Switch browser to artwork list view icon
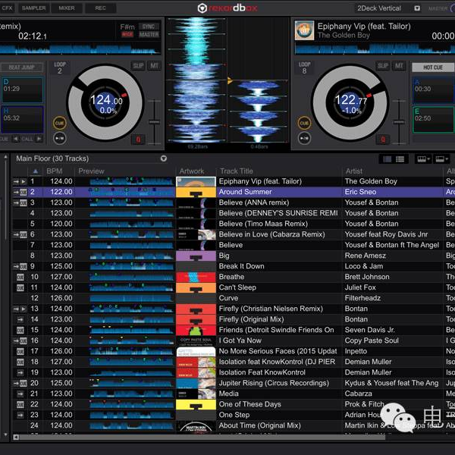 (388, 159)
